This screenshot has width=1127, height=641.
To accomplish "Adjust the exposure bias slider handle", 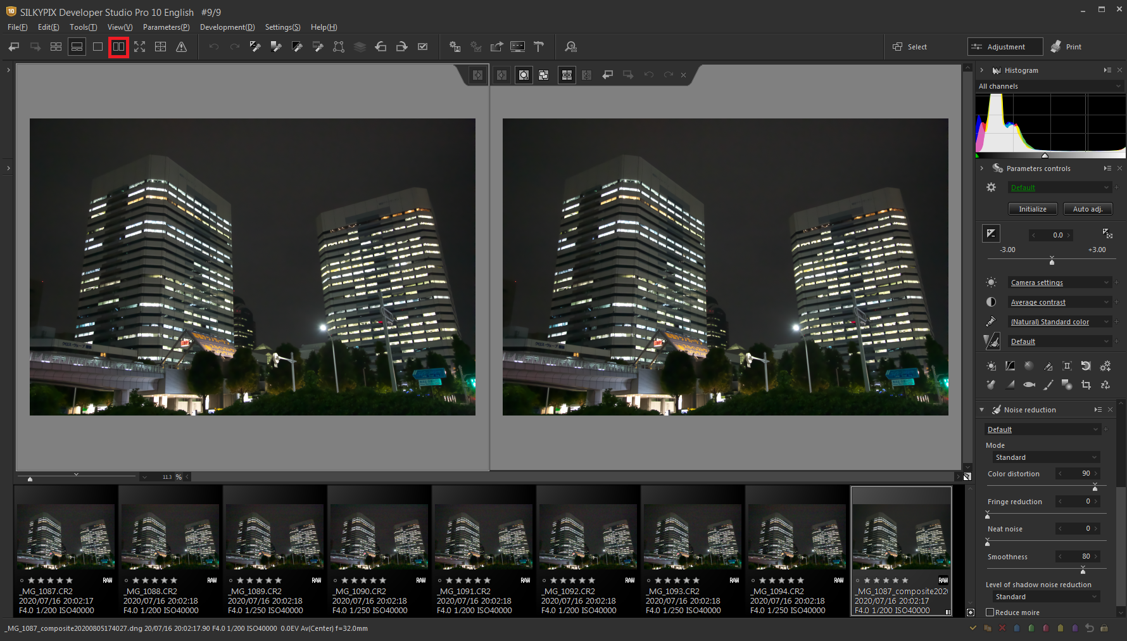I will tap(1052, 262).
